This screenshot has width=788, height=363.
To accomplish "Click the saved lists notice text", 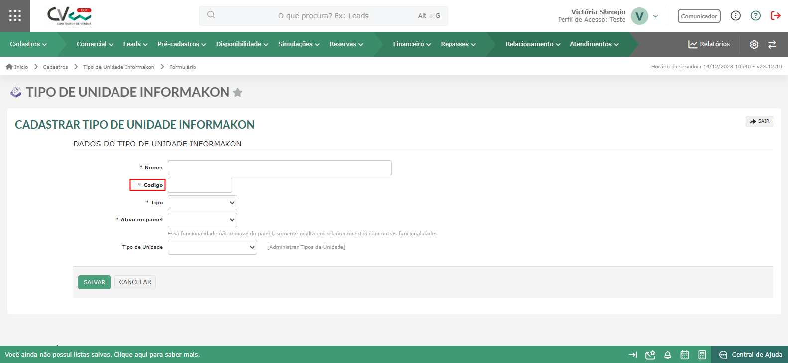I will [103, 355].
